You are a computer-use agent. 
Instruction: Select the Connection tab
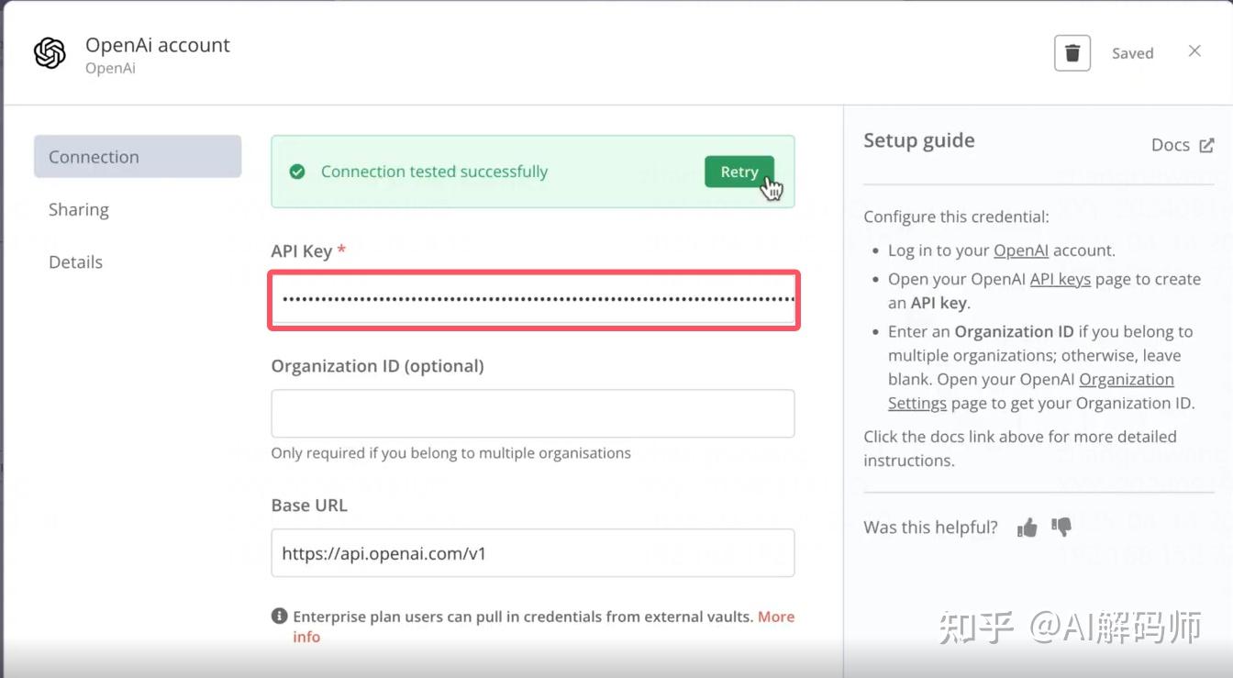138,157
